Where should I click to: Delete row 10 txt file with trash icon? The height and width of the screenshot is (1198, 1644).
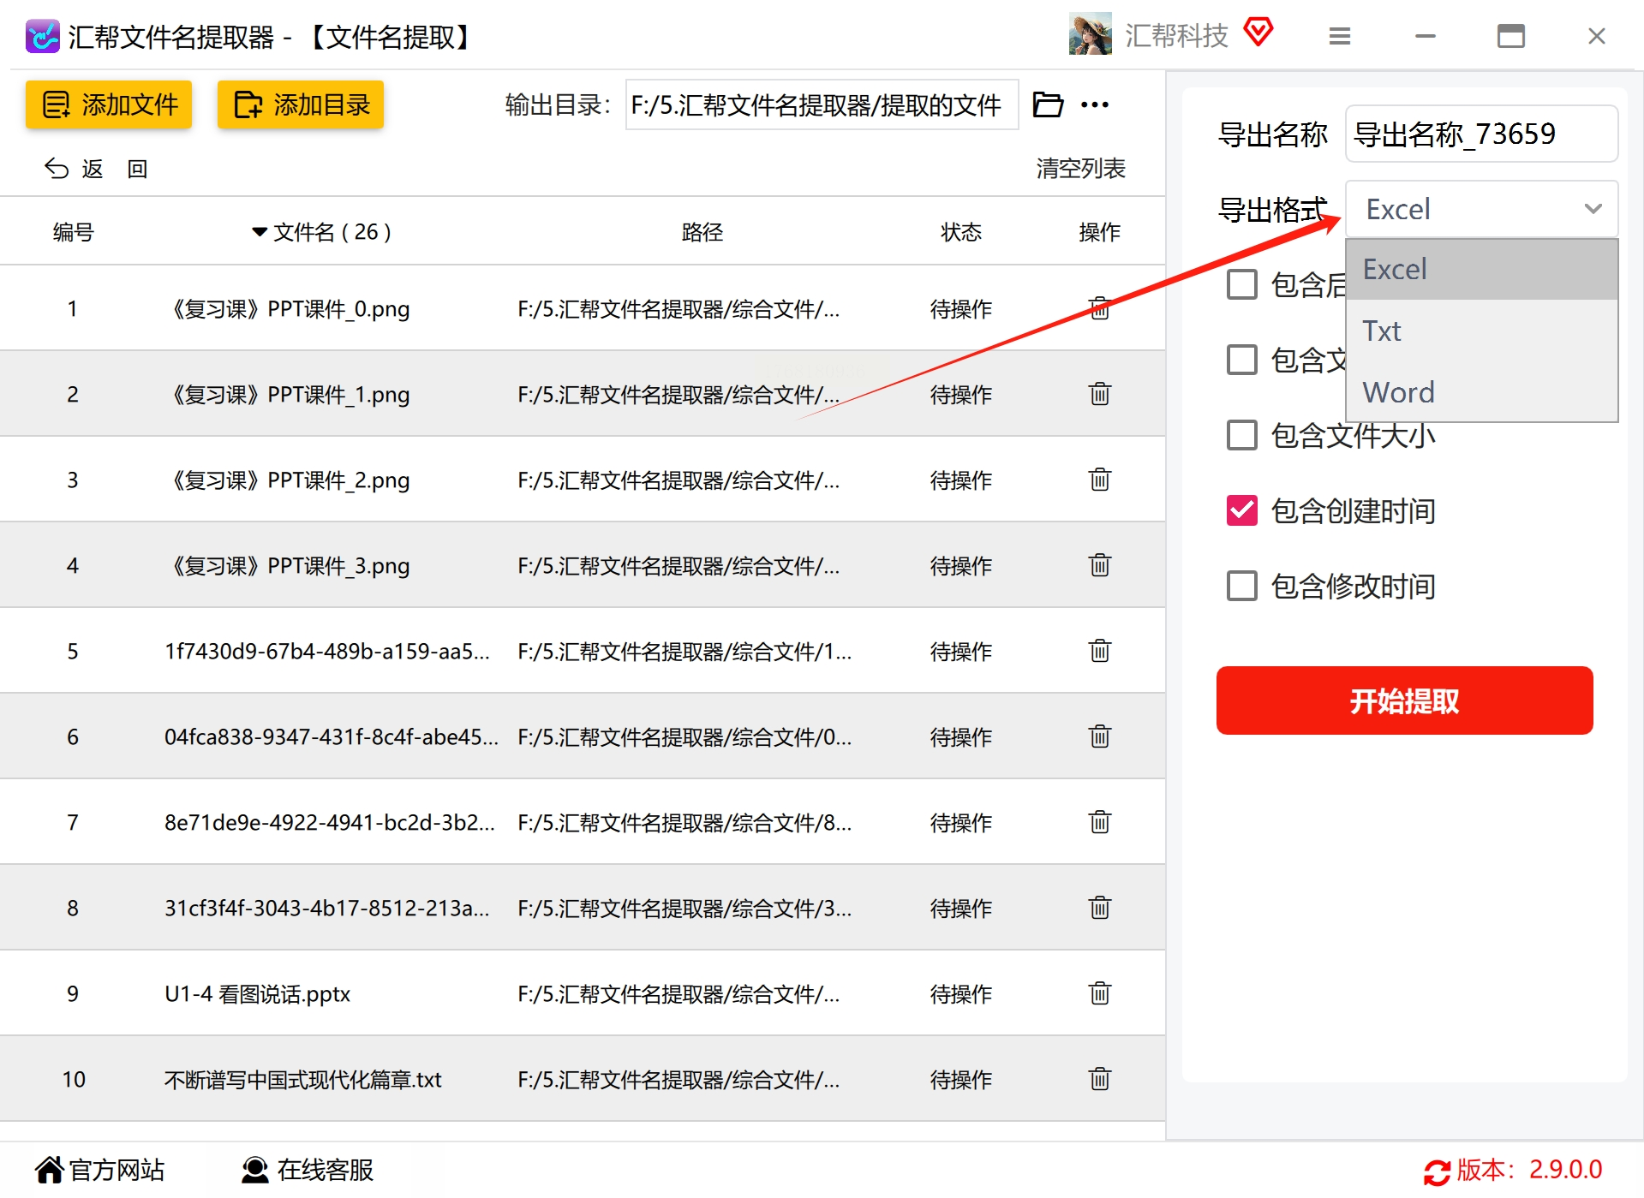coord(1099,1079)
